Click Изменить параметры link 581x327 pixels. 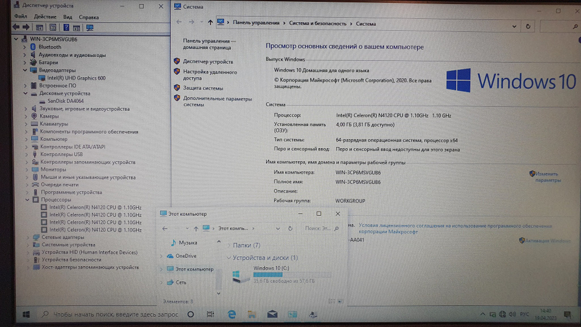(x=548, y=177)
